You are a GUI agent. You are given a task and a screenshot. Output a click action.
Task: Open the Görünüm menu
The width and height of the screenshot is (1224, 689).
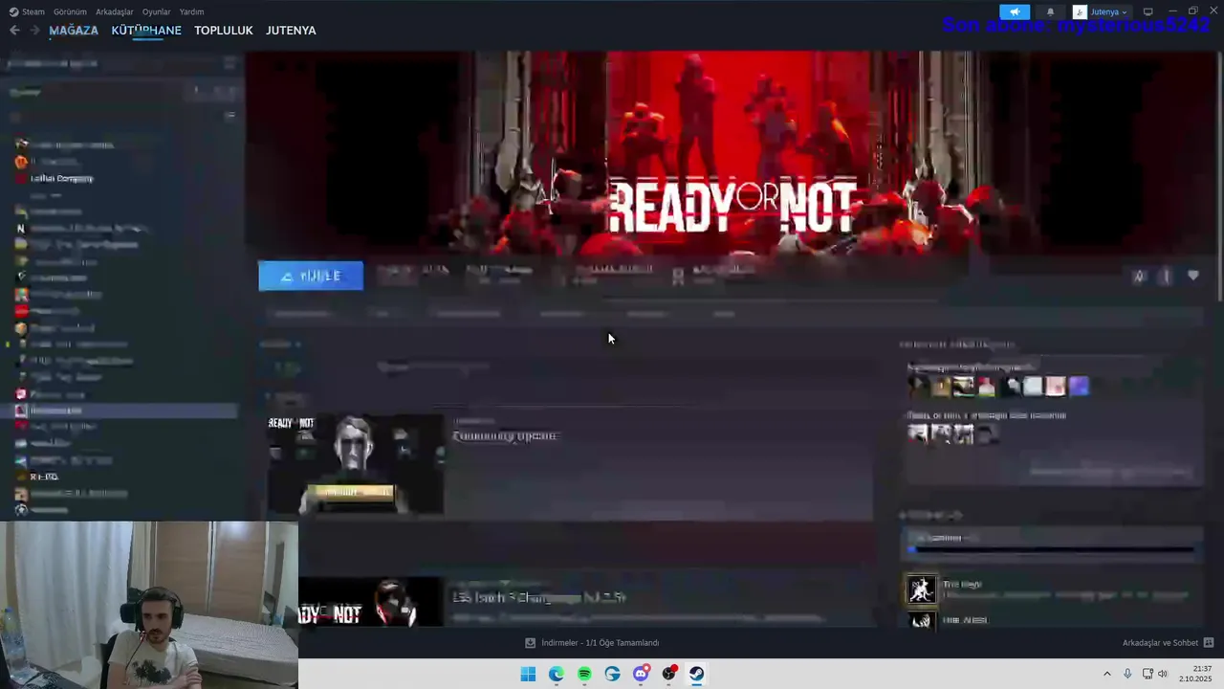[70, 11]
